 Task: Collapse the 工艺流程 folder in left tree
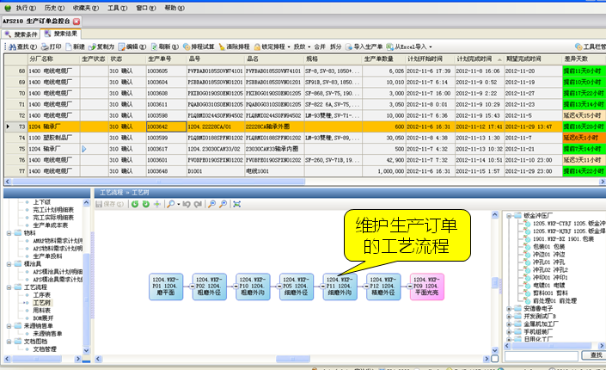[8, 287]
